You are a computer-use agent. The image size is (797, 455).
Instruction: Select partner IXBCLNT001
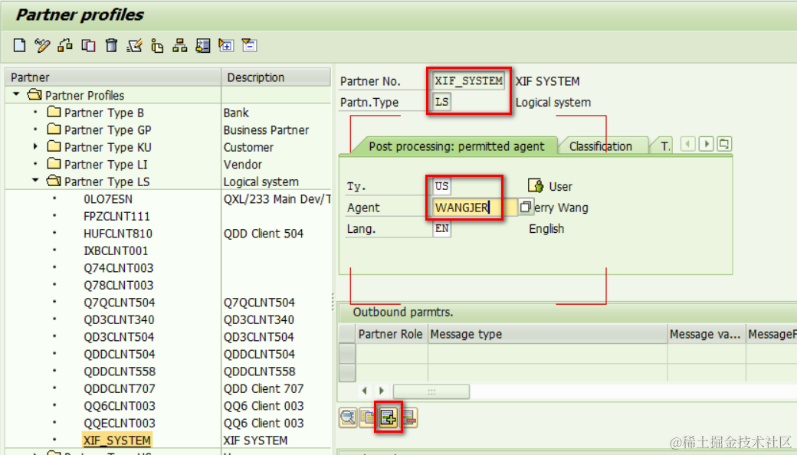[x=116, y=250]
